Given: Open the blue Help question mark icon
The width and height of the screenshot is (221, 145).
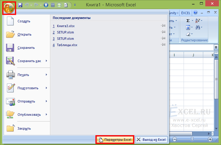Looking at the screenshot, I should pos(195,13).
